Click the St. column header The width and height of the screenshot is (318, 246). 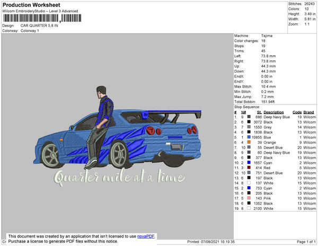[x=259, y=112]
